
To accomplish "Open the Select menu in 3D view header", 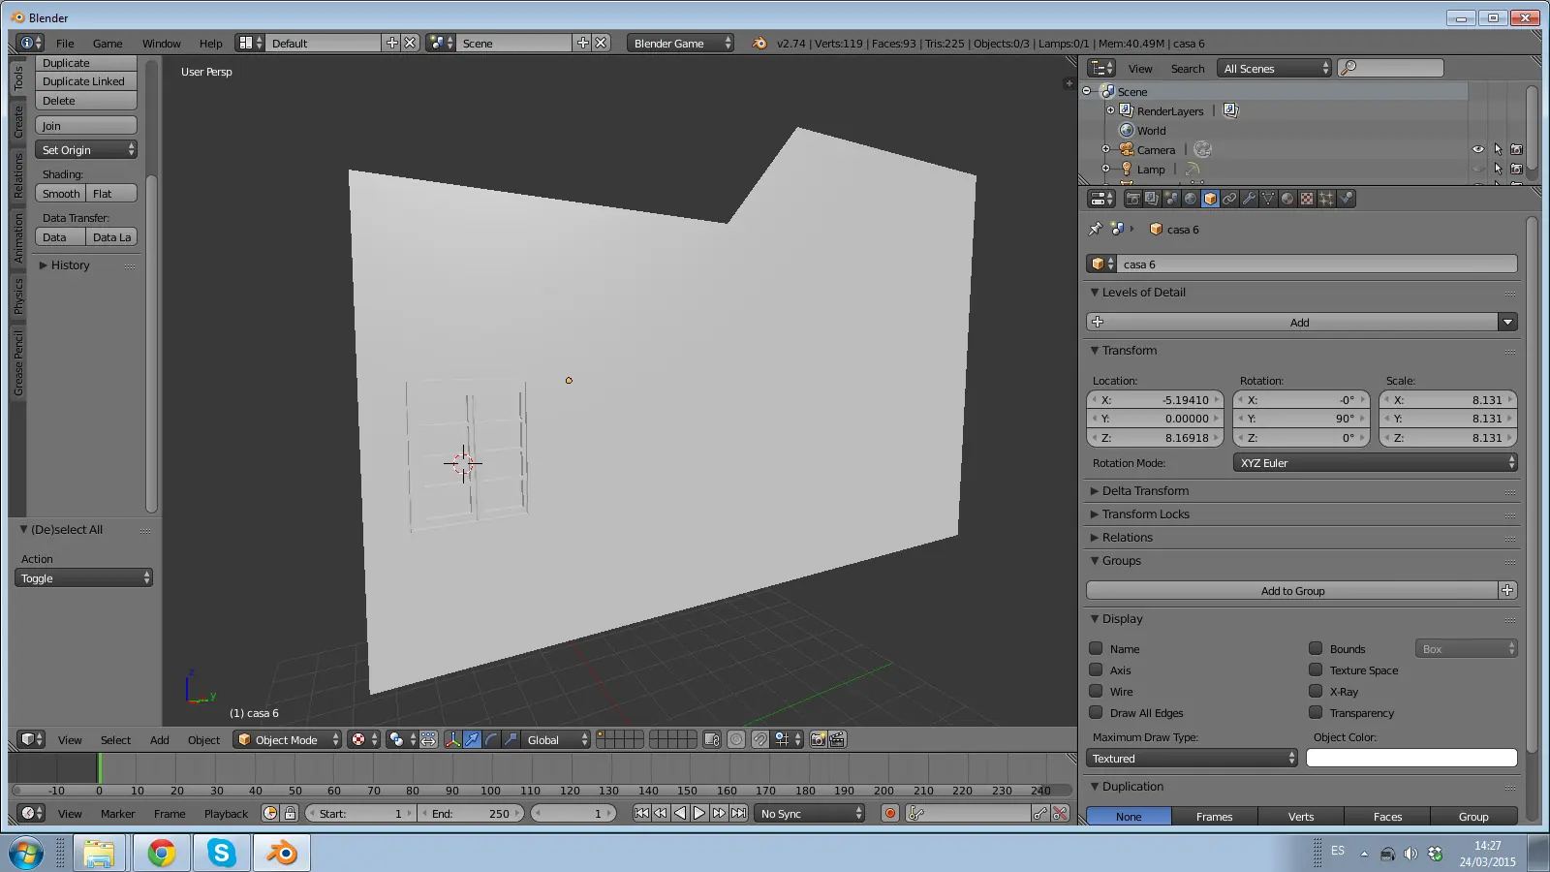I will [x=115, y=740].
